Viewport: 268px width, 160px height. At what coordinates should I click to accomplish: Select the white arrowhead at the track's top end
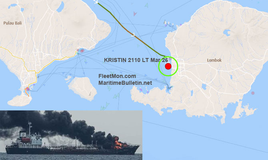[x=96, y=2]
